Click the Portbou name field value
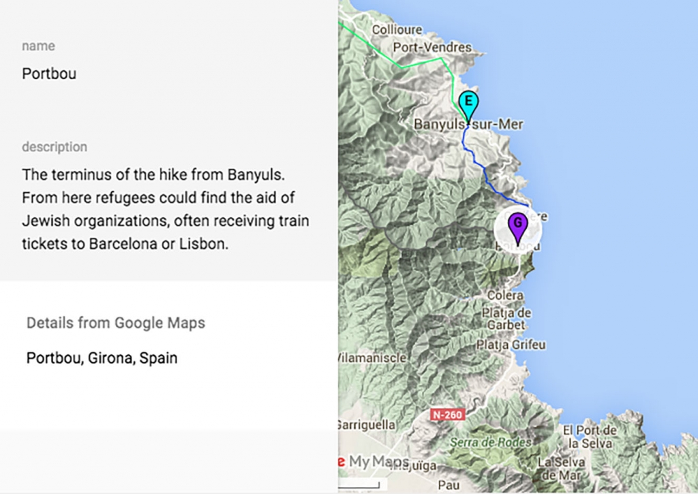Viewport: 698px width, 494px height. (49, 74)
